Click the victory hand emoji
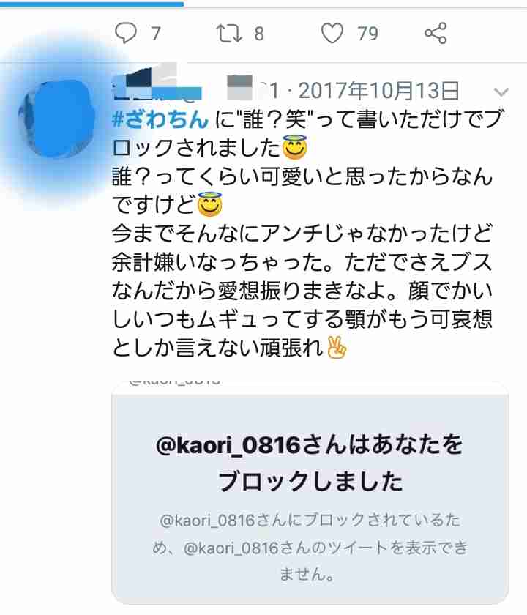 coord(337,348)
